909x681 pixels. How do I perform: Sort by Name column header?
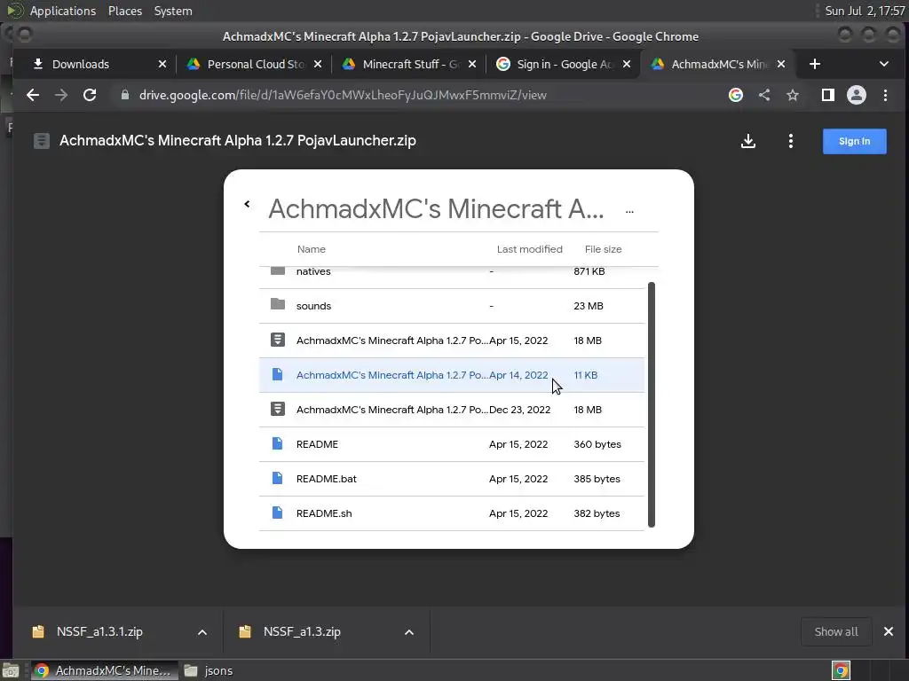click(x=312, y=249)
